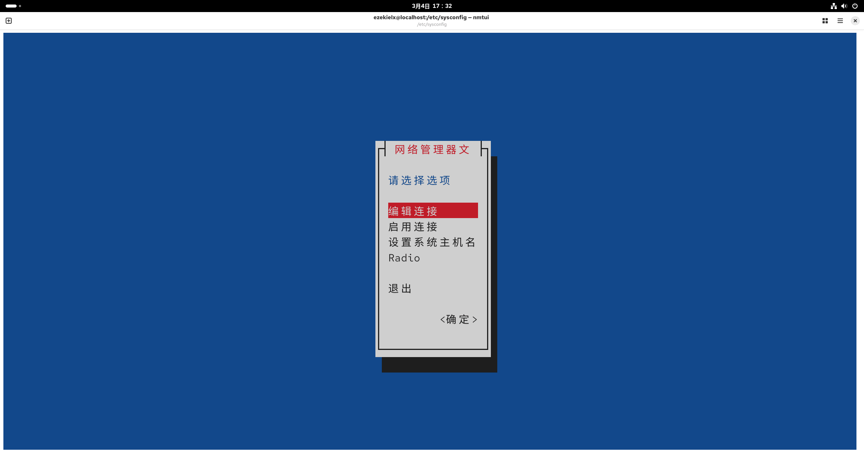The height and width of the screenshot is (452, 864).
Task: Open the terminal hamburger menu
Action: tap(840, 21)
